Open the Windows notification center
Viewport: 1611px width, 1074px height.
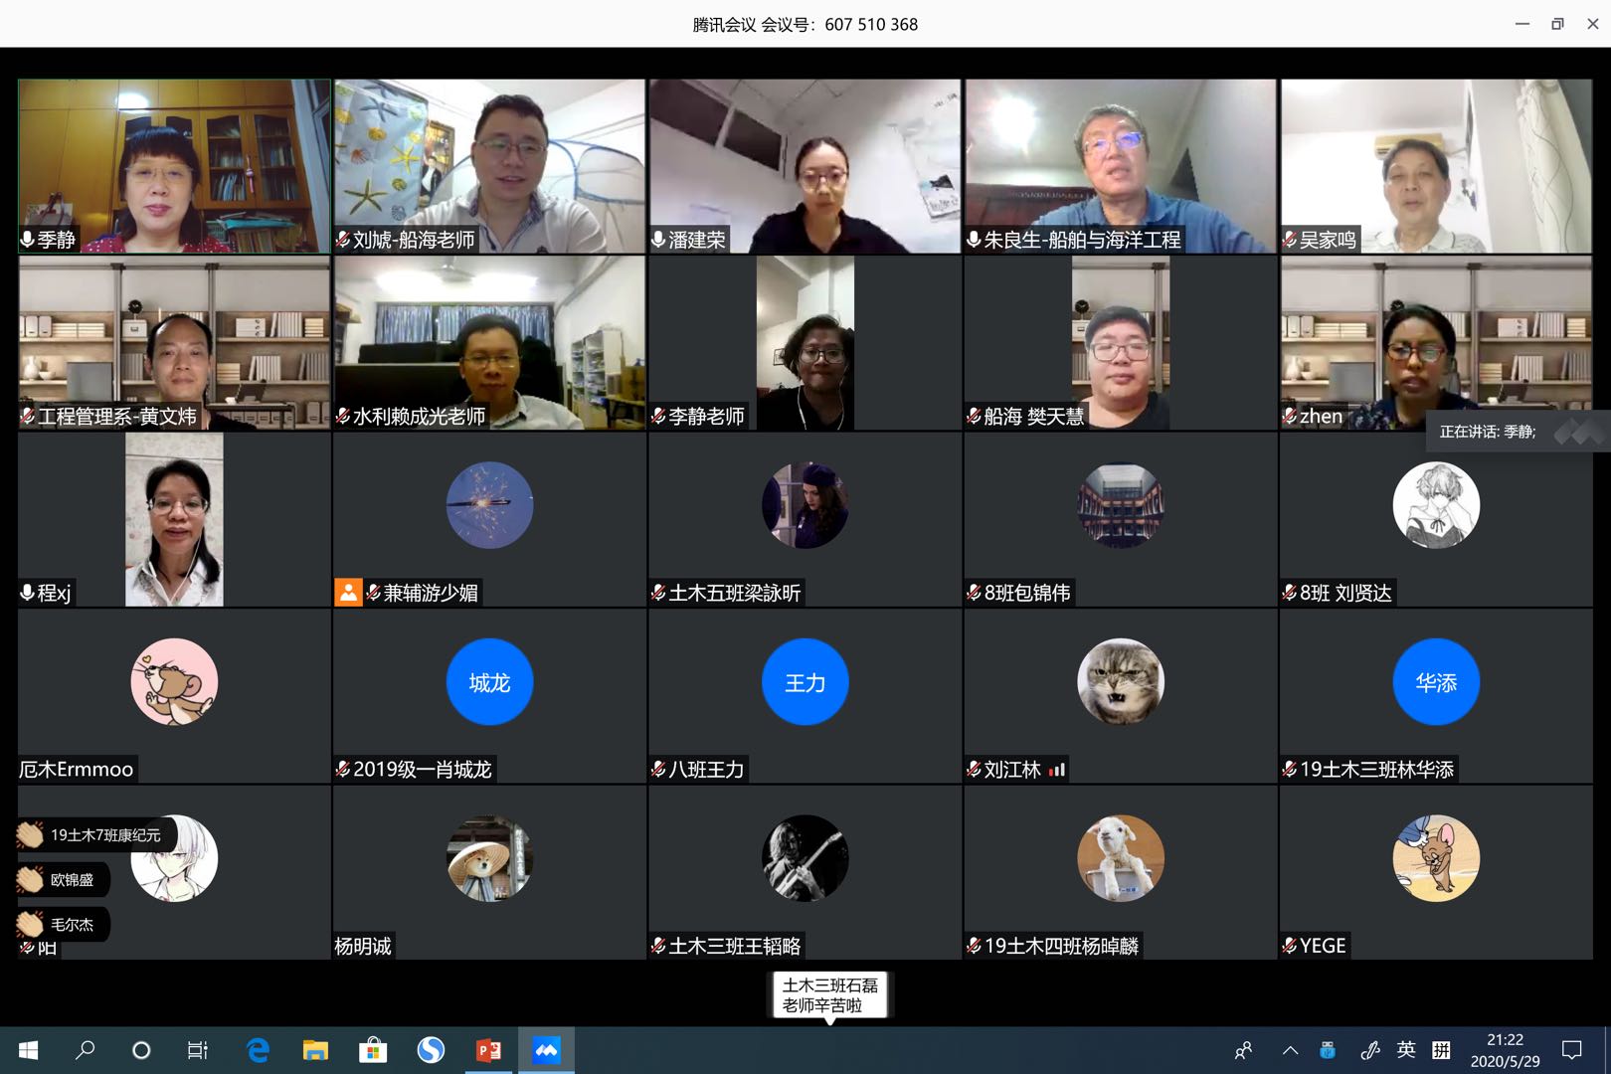[x=1572, y=1050]
